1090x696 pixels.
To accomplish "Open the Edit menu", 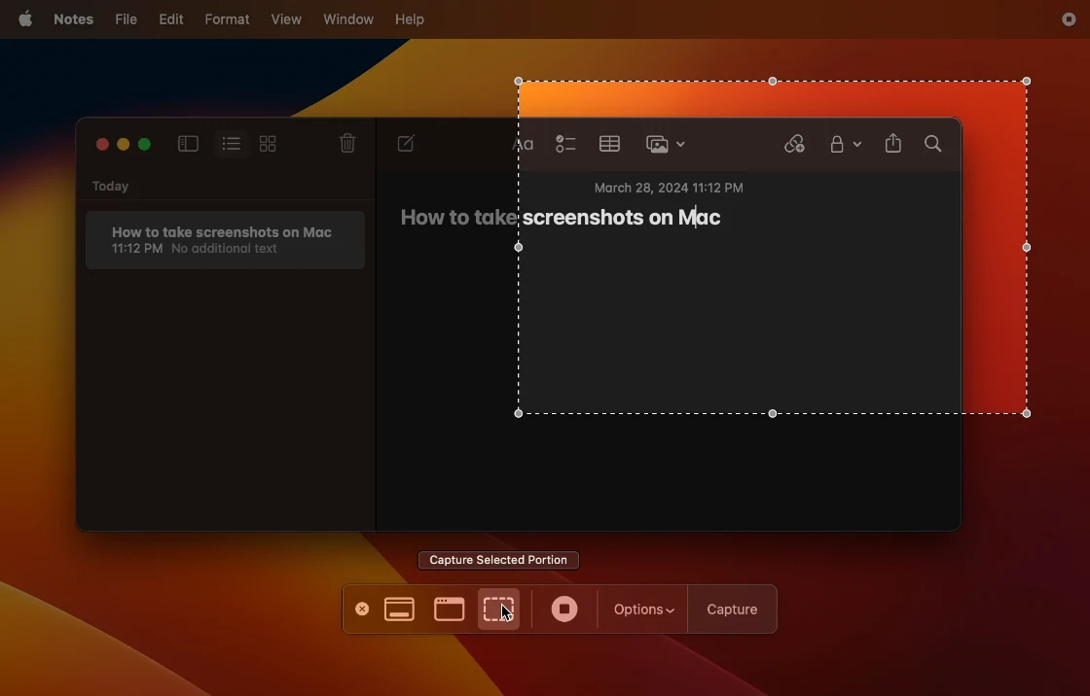I will pos(171,19).
